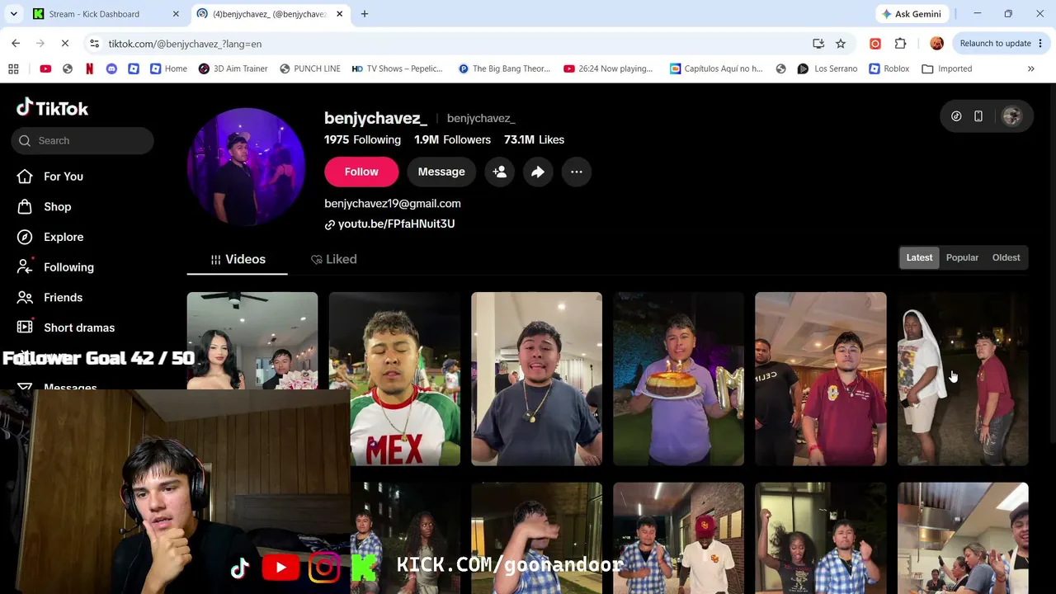Image resolution: width=1056 pixels, height=594 pixels.
Task: Click the TikTok sidebar Search field
Action: [x=82, y=140]
